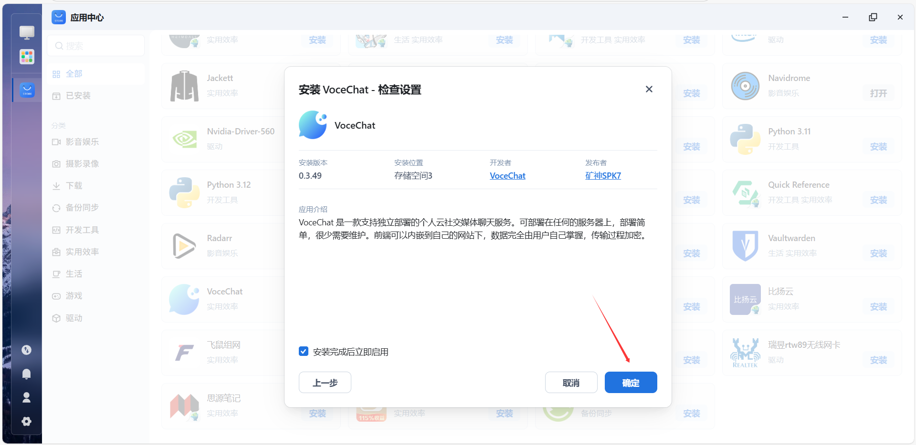Viewport: 916px width, 445px height.
Task: Open the VoceChat developer link
Action: pos(507,176)
